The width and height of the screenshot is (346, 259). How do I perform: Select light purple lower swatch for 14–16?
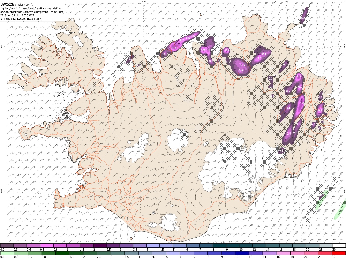(x=270, y=253)
